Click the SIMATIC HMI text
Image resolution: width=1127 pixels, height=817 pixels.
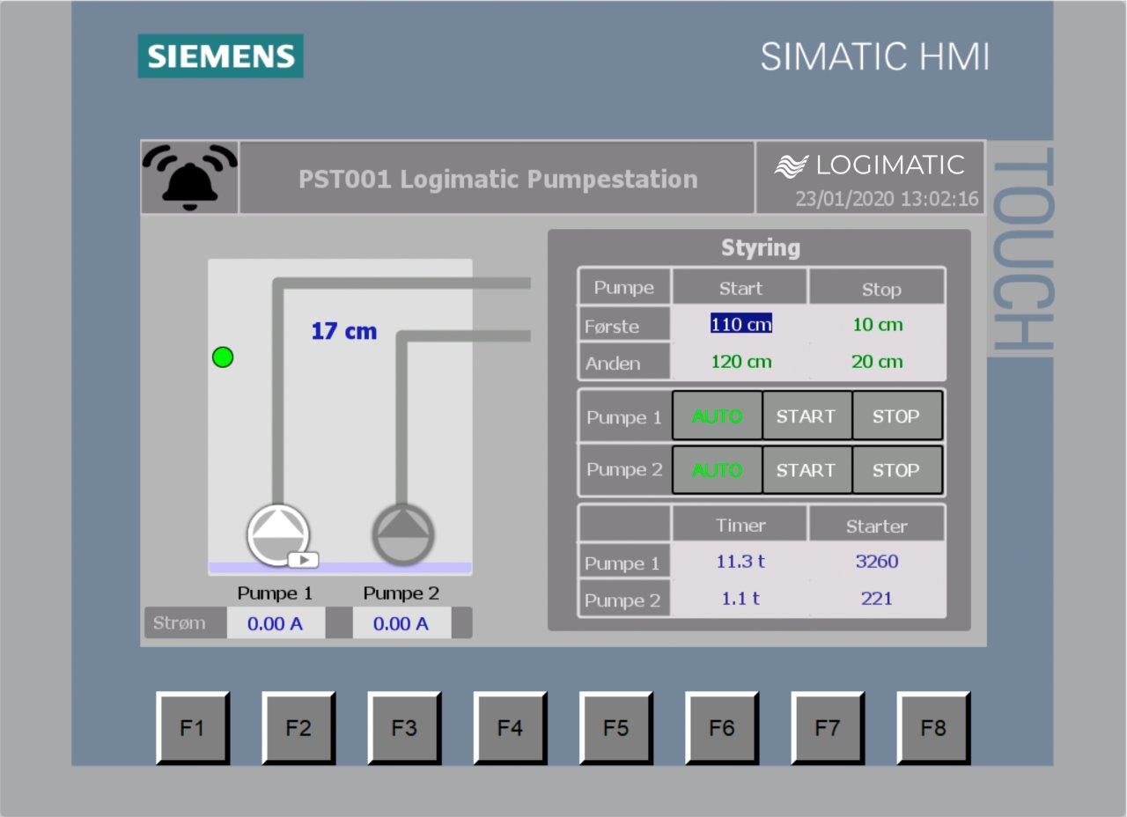(875, 57)
